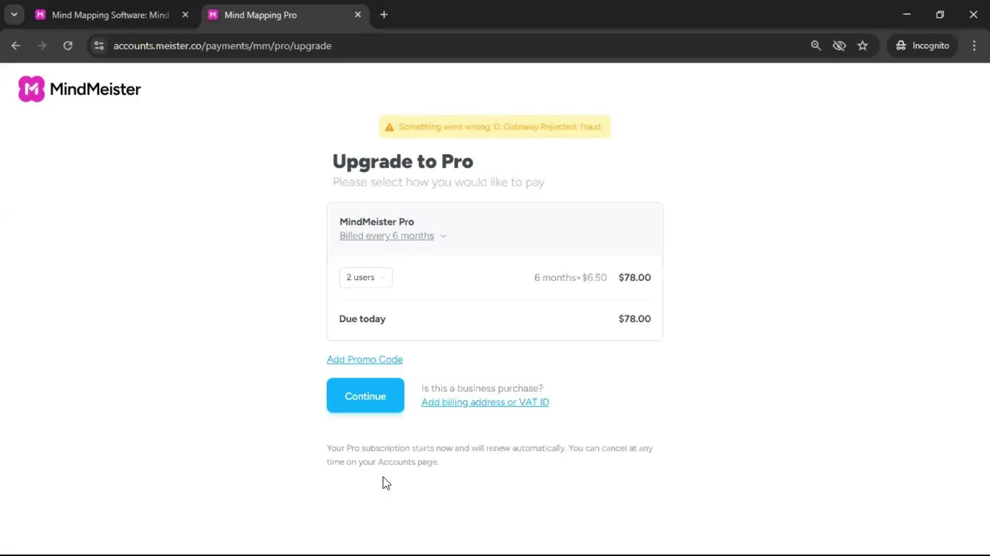
Task: Reload the page with the refresh icon
Action: click(68, 46)
